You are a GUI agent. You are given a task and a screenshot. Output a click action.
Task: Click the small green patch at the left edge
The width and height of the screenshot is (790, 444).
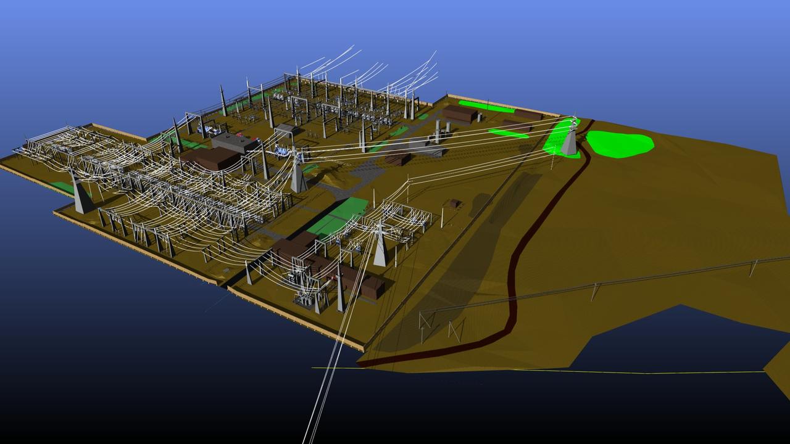(62, 187)
